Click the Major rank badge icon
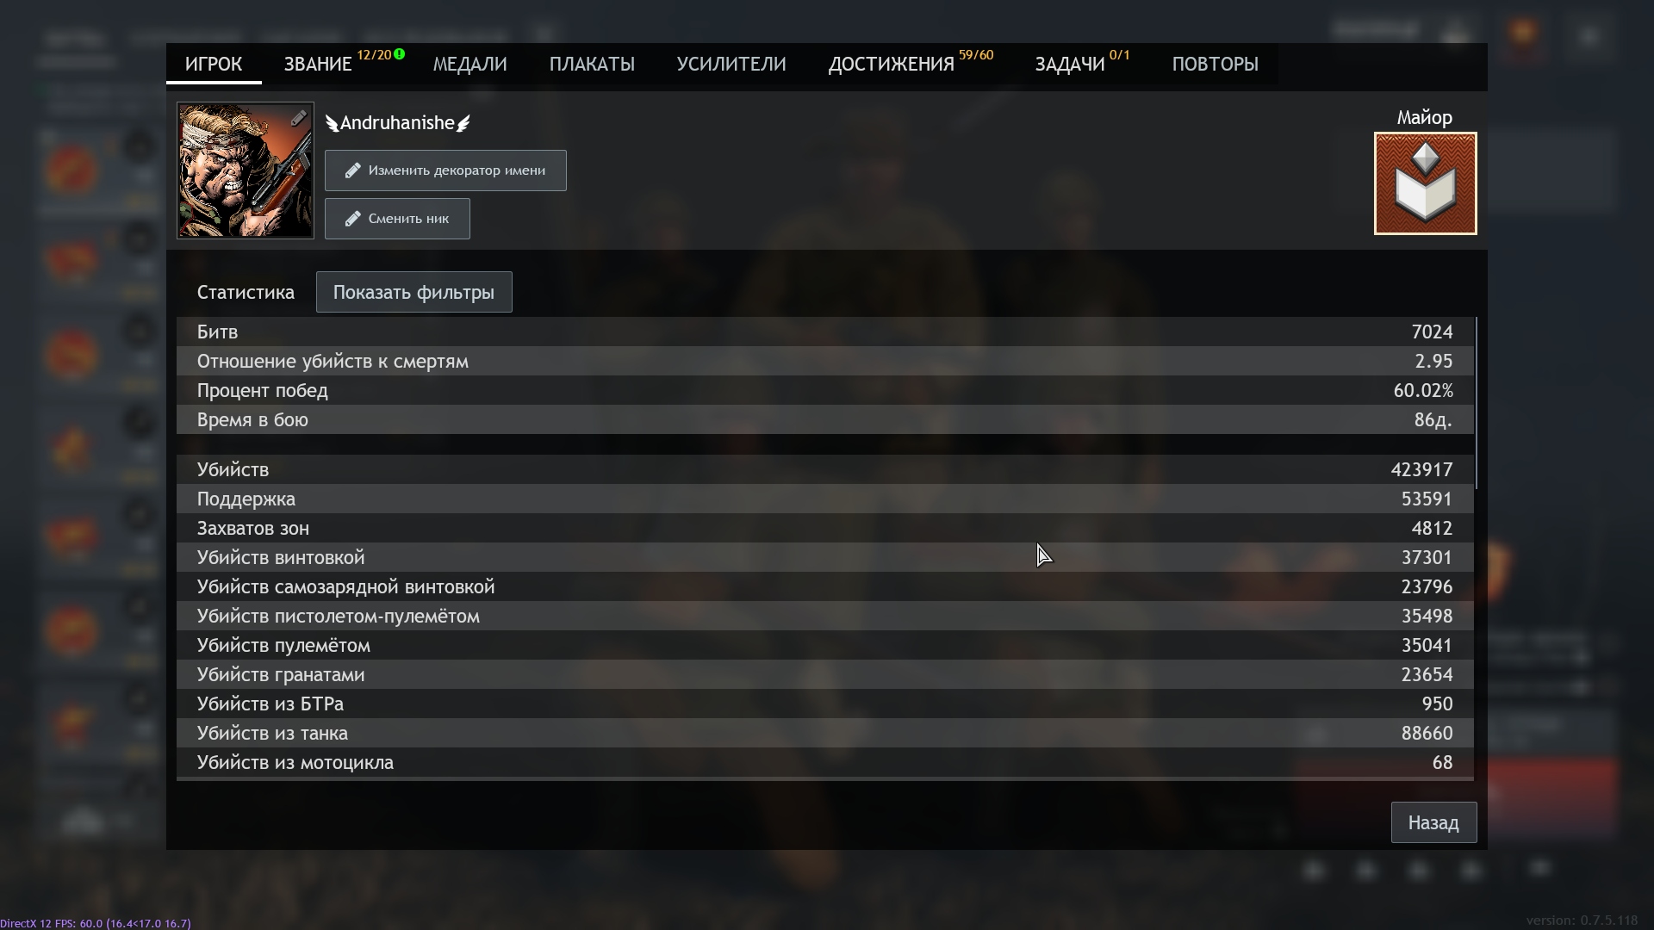Image resolution: width=1654 pixels, height=930 pixels. coord(1425,183)
